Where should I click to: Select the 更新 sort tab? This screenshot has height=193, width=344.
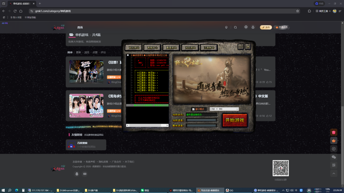pos(78,53)
